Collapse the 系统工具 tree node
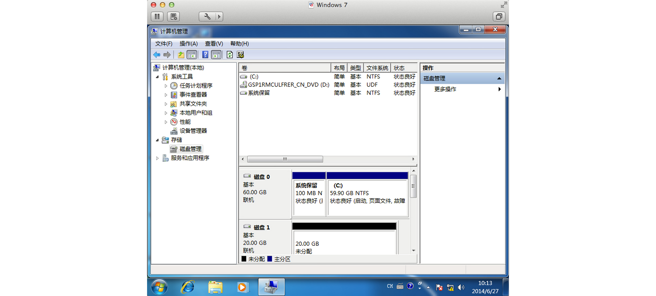Screen dimensions: 656x296 [157, 77]
